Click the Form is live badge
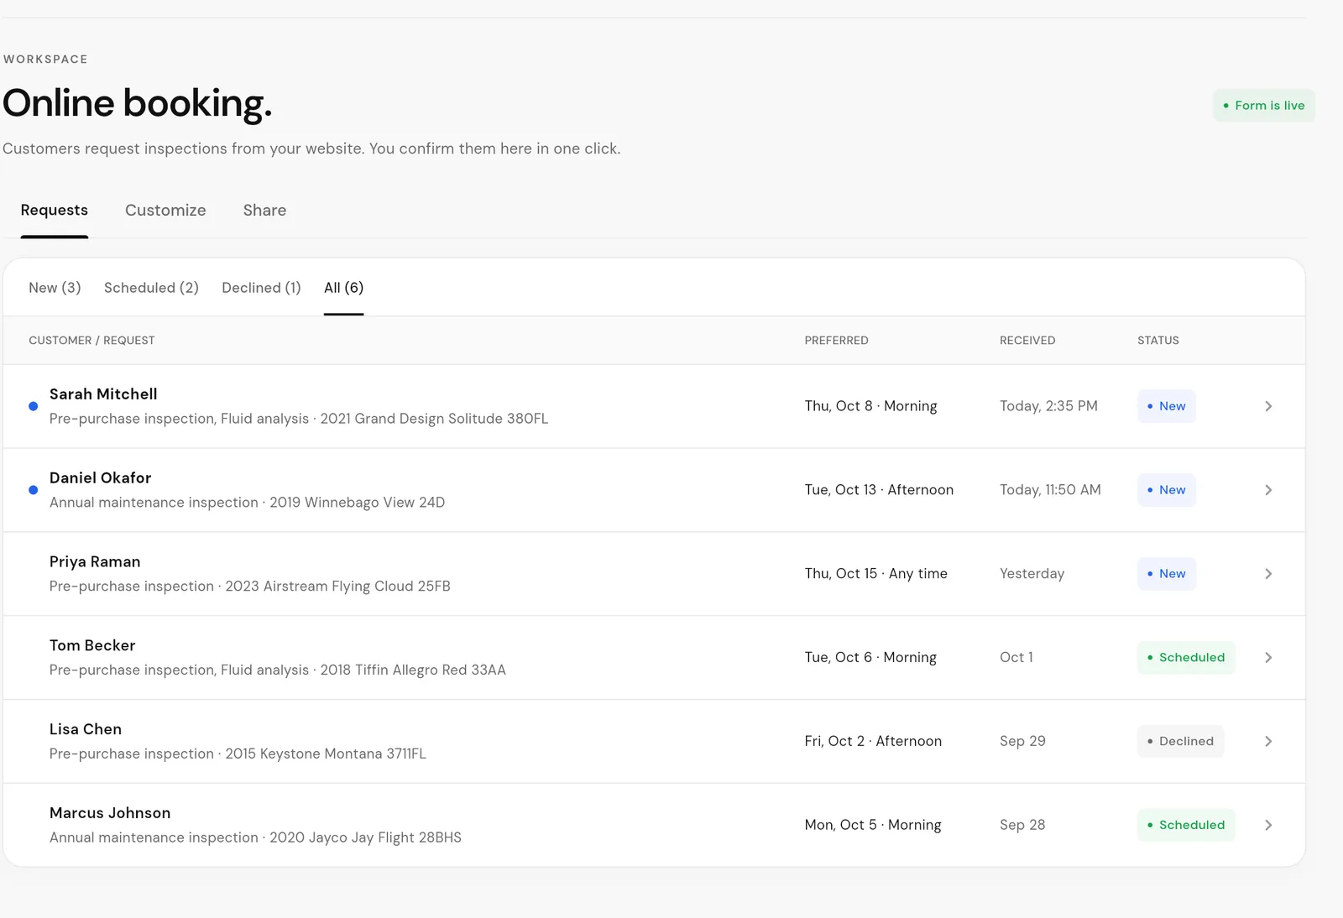This screenshot has width=1343, height=918. tap(1263, 106)
